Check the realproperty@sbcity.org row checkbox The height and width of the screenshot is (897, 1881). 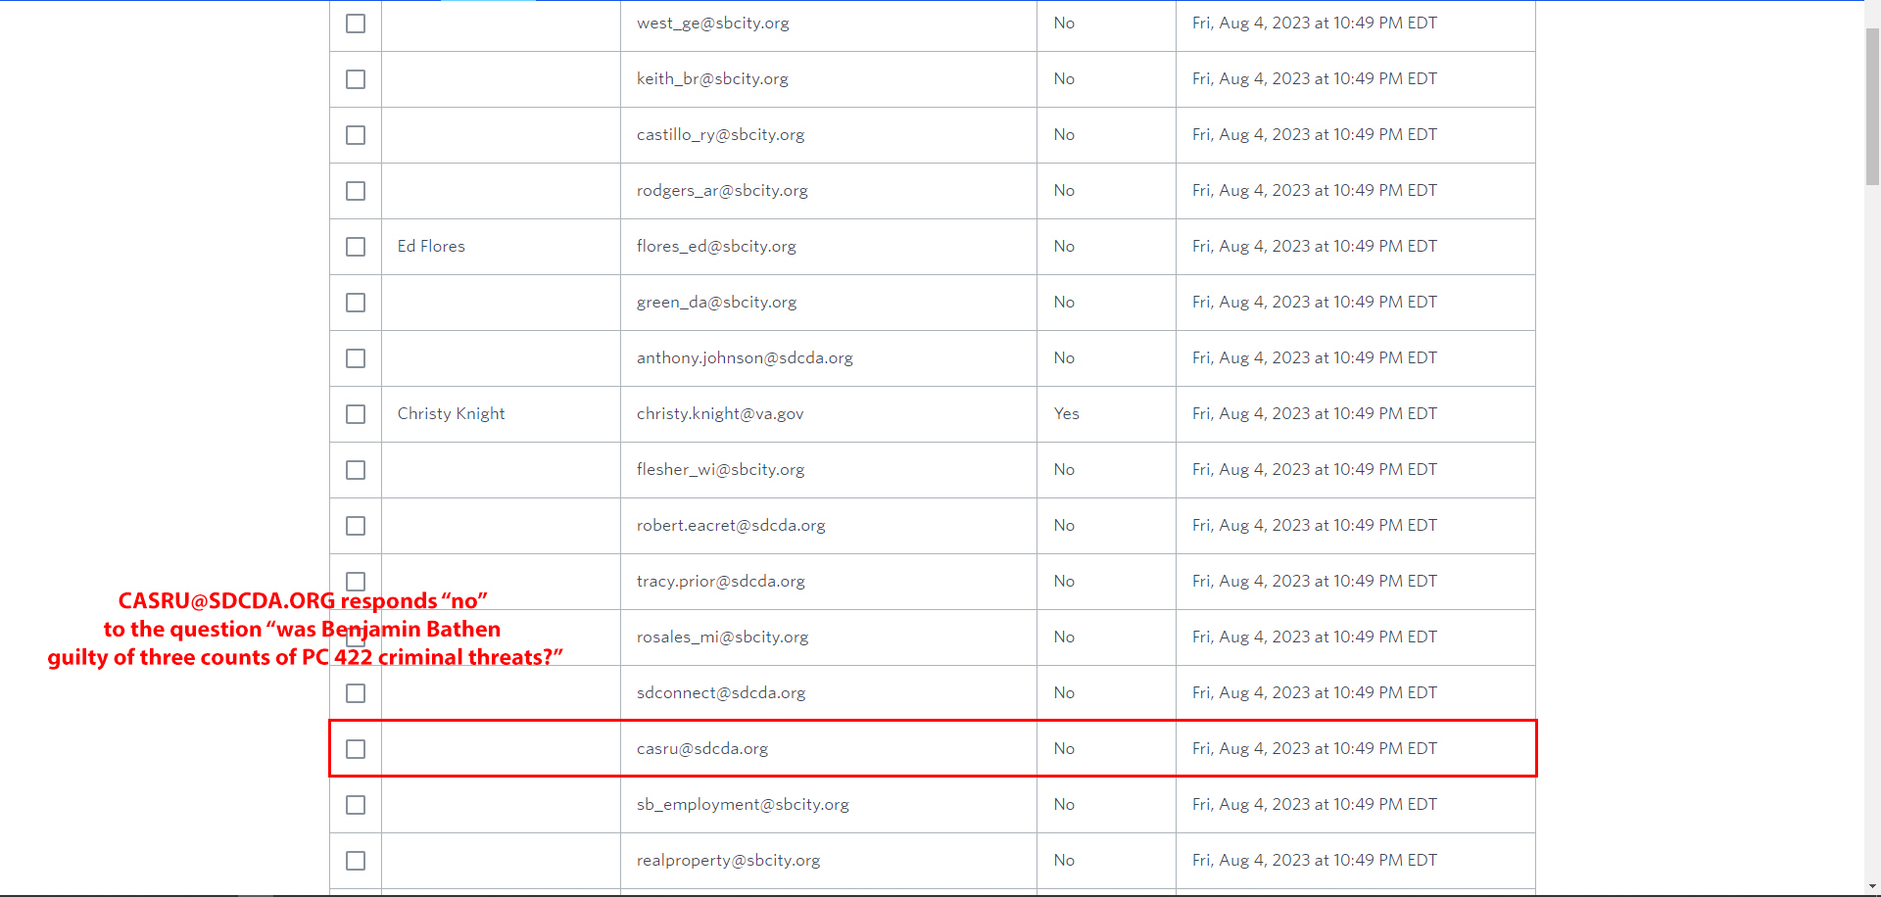click(356, 861)
